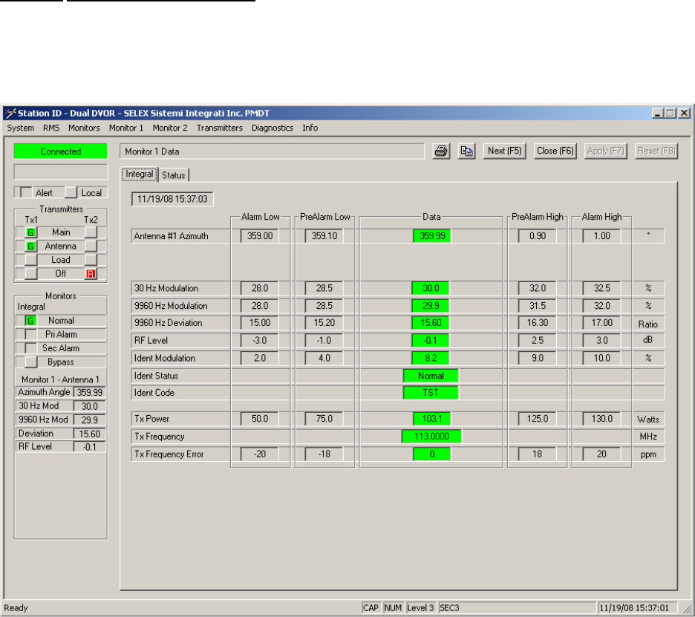This screenshot has width=695, height=617.
Task: Toggle Tx2 Main indicator box
Action: (x=91, y=232)
